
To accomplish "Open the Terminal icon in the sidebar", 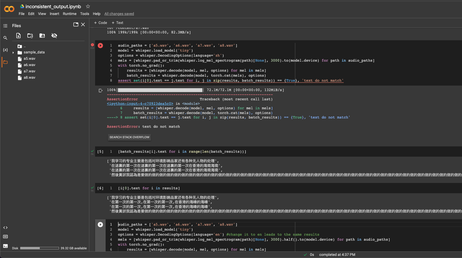I will (5, 246).
